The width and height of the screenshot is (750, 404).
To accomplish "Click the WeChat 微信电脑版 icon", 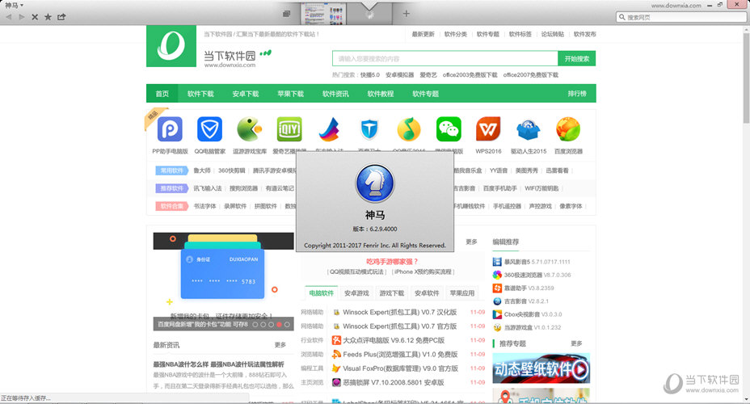I will pos(449,129).
